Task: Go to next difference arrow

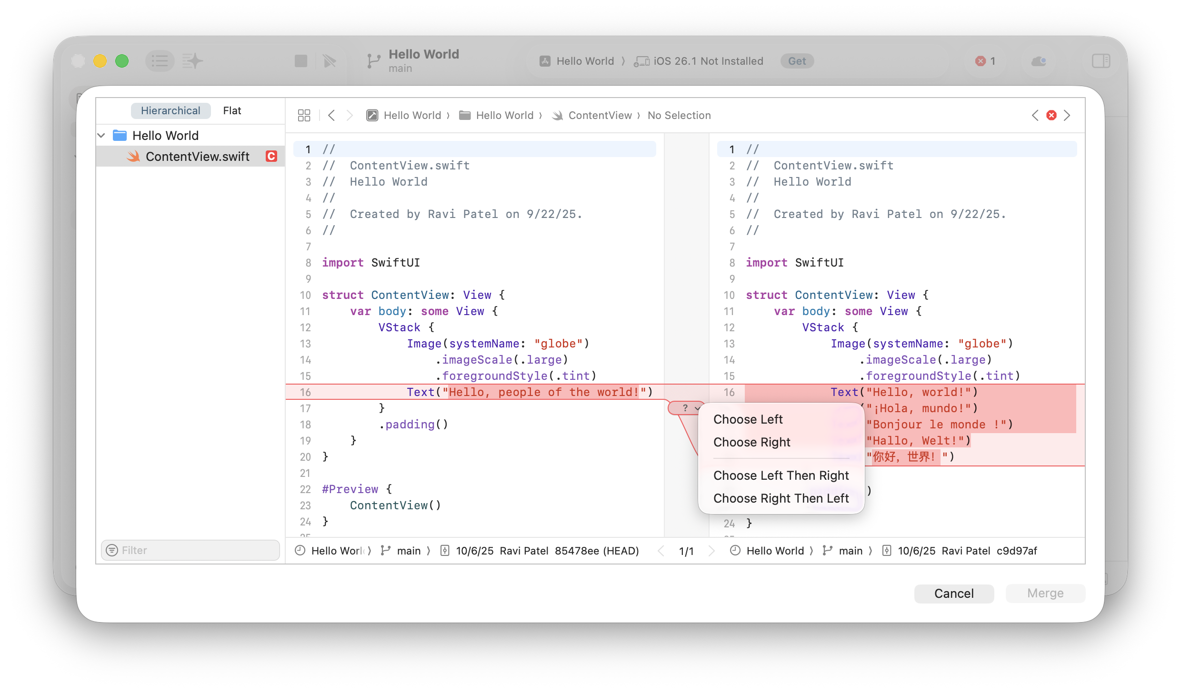Action: pos(711,551)
